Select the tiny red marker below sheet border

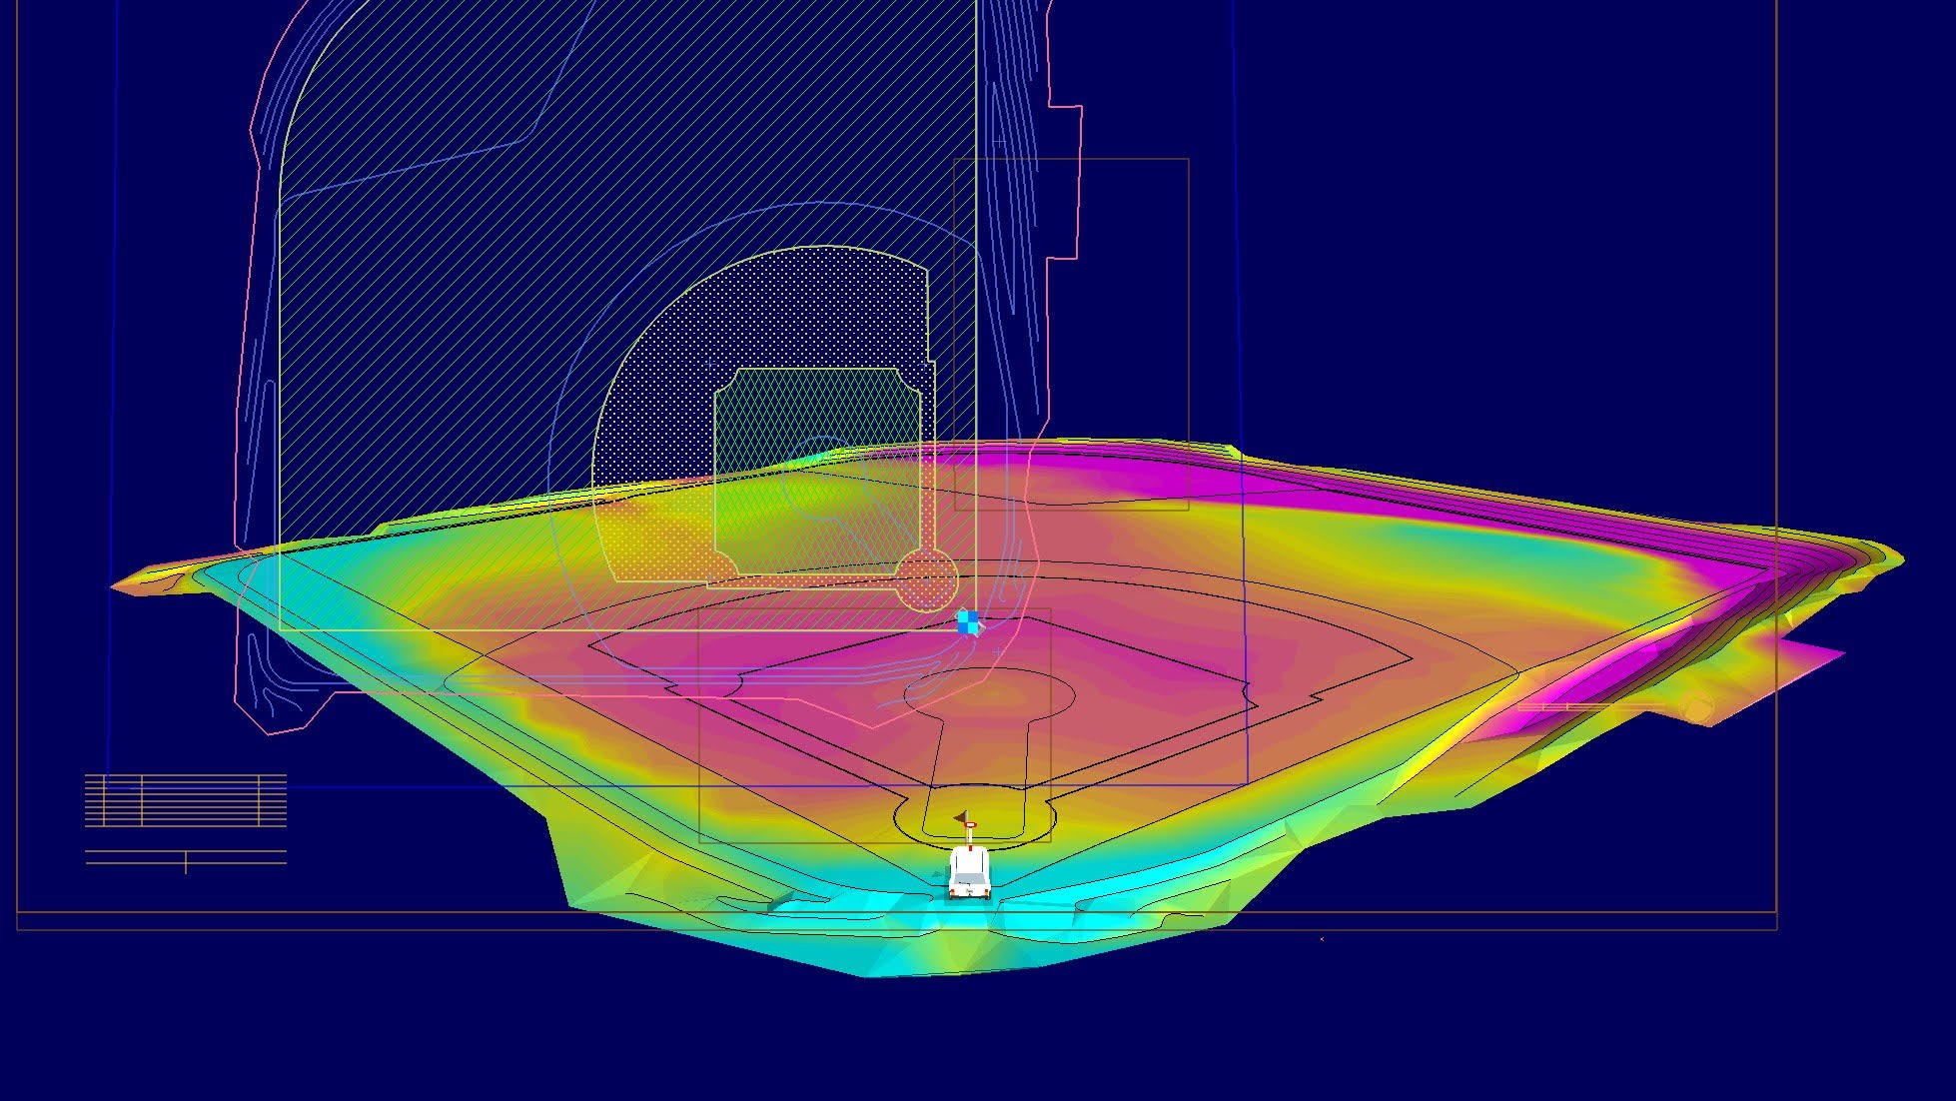(1322, 939)
